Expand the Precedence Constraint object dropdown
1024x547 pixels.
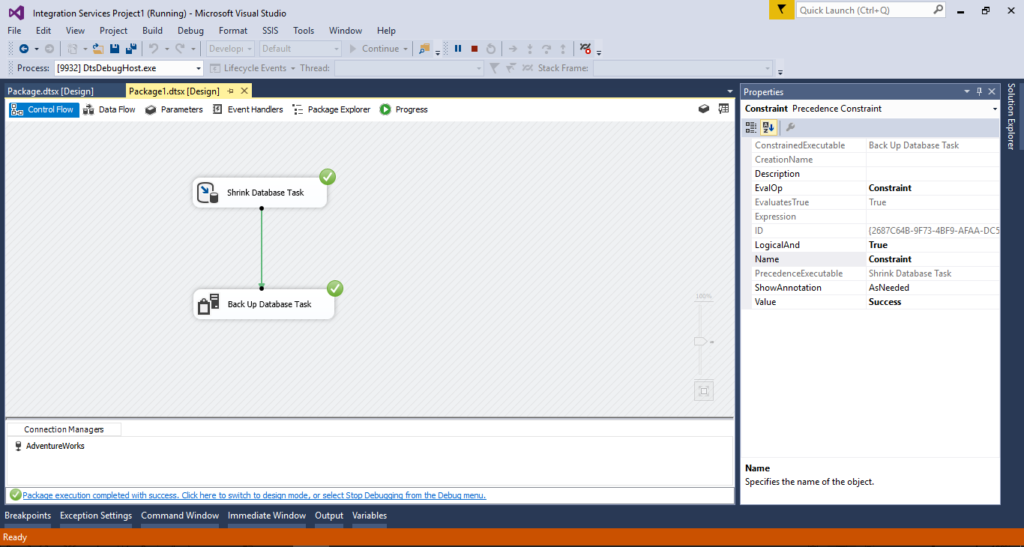point(995,109)
